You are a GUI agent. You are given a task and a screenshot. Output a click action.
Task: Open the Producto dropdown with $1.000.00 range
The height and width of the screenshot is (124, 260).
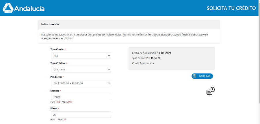[x=81, y=83]
